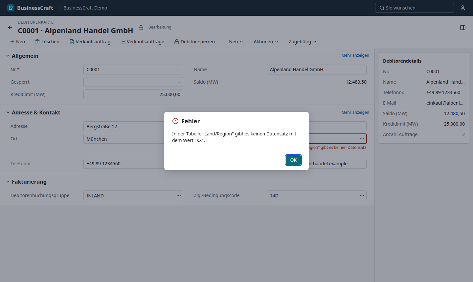The width and height of the screenshot is (473, 282).
Task: Open the Zugehörig dropdown menu
Action: click(x=302, y=42)
